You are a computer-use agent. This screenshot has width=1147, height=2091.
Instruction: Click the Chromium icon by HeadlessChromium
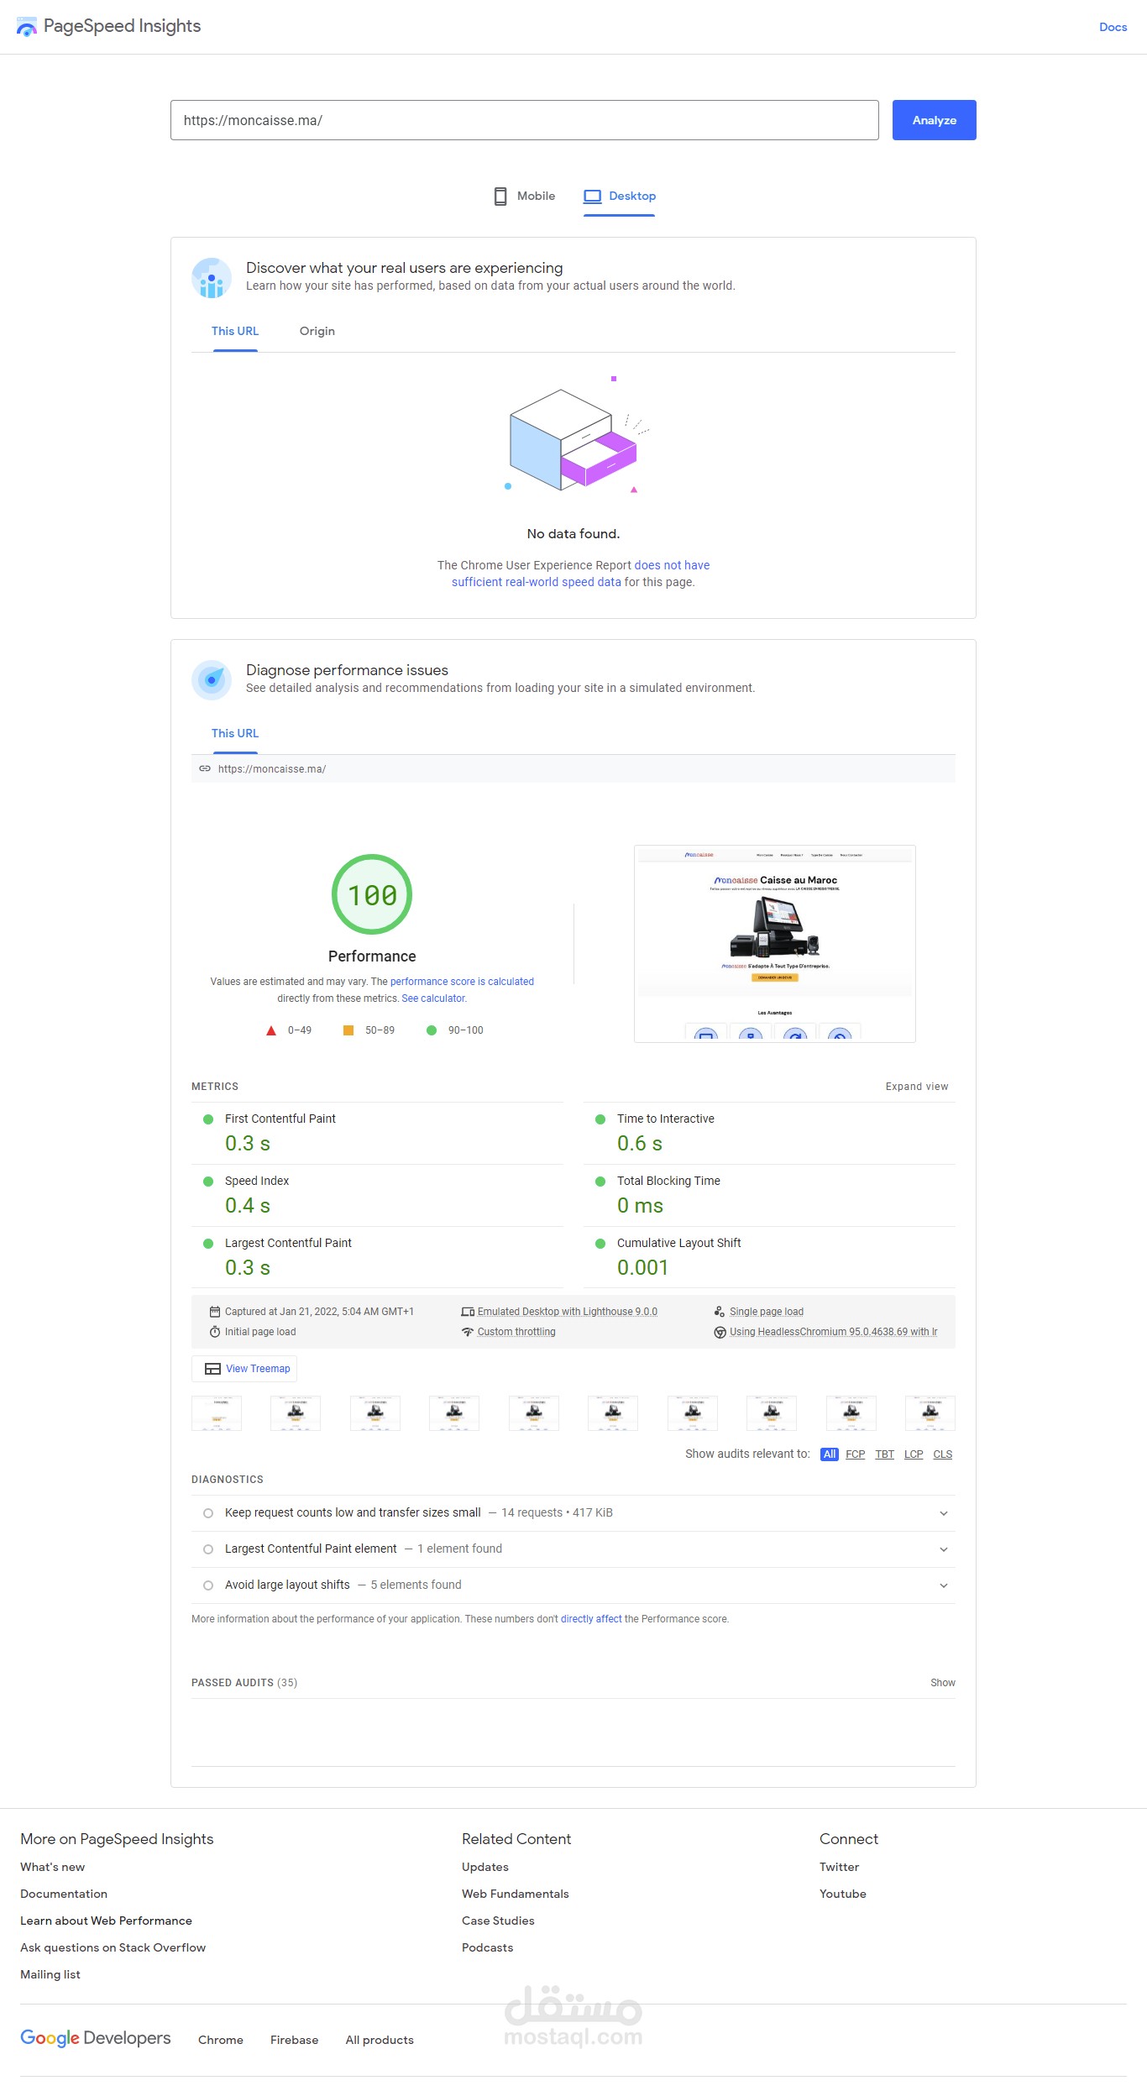tap(720, 1332)
